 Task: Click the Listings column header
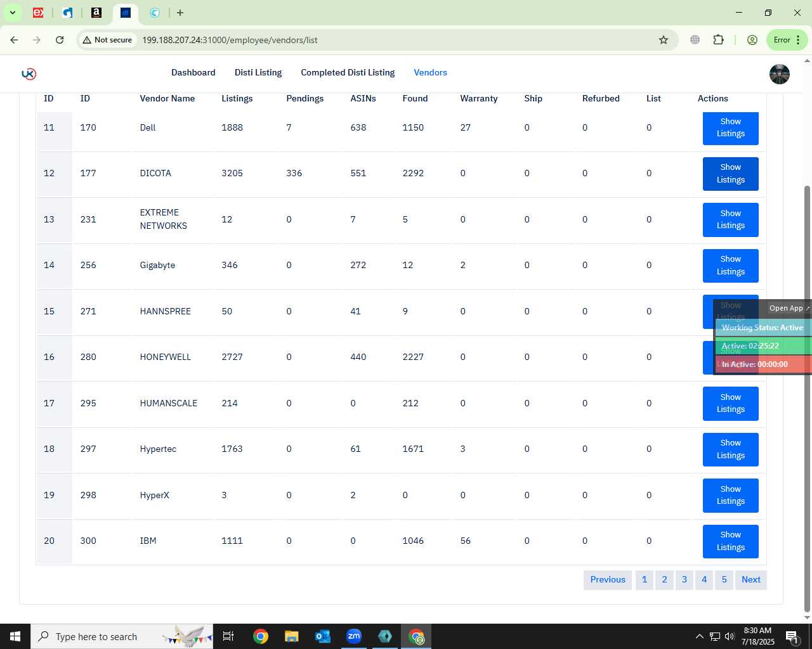[x=237, y=98]
